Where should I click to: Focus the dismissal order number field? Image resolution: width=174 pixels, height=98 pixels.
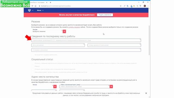114,45
